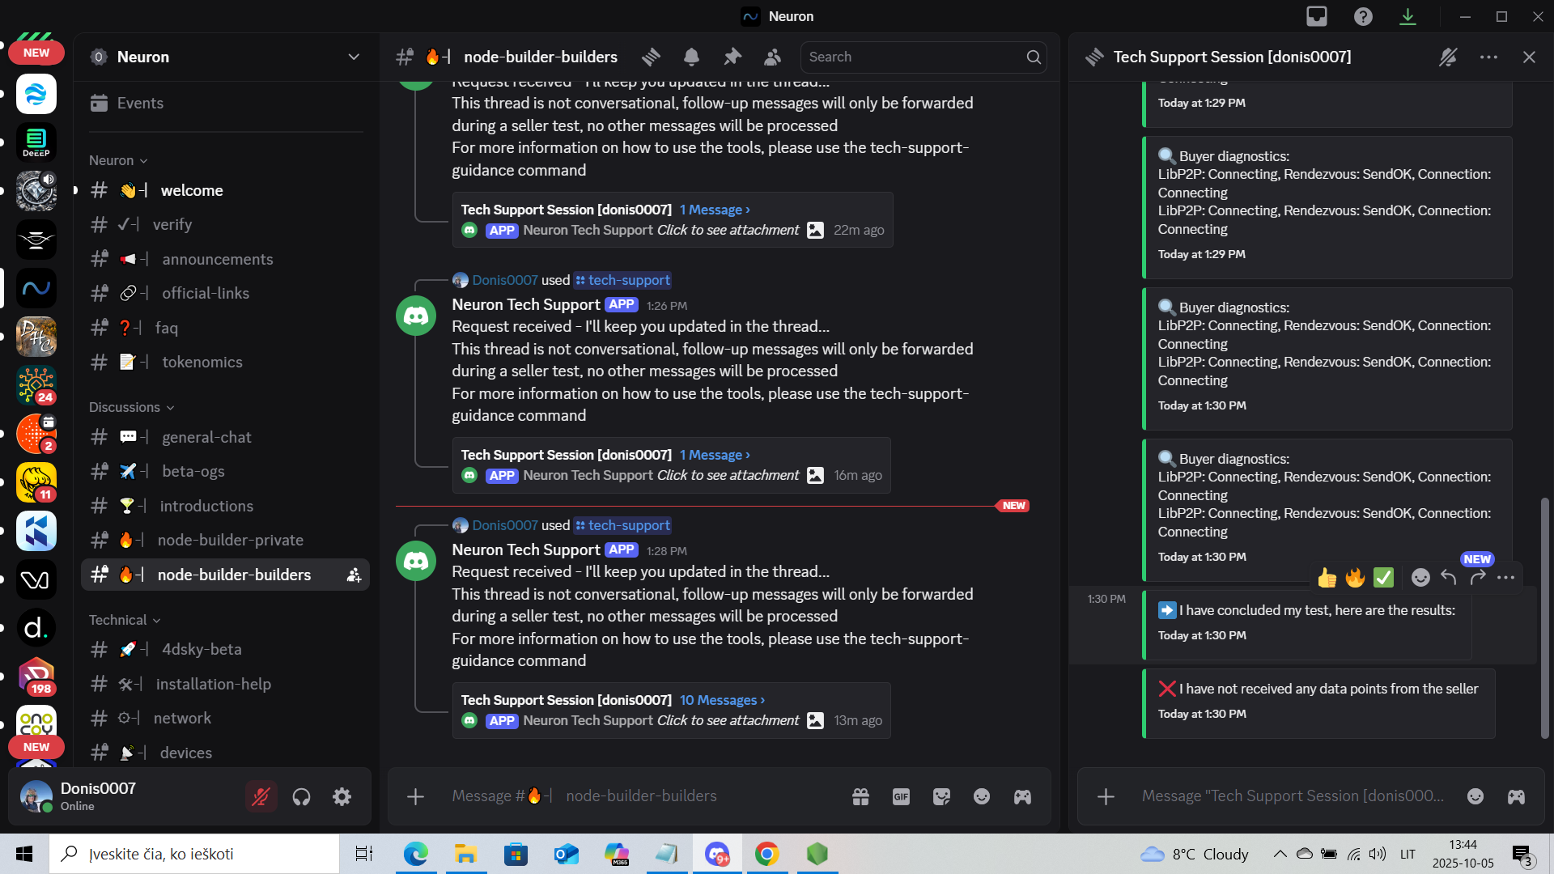
Task: Click Neuron Tech Support name at 1:28 PM
Action: [526, 549]
